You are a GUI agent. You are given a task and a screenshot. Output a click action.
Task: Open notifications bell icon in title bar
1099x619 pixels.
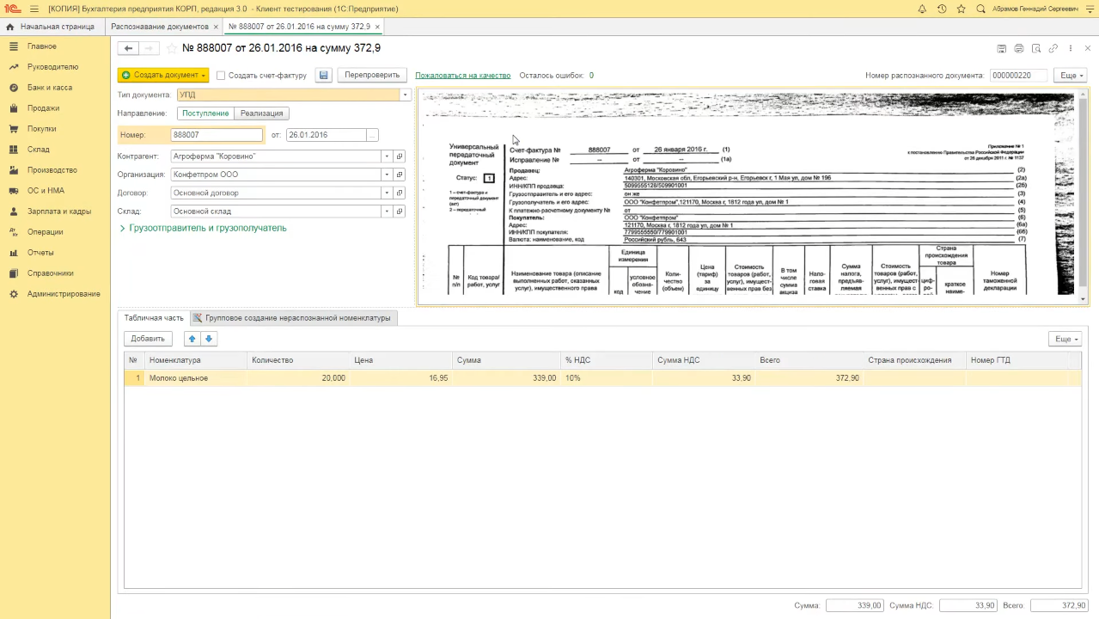(x=922, y=9)
